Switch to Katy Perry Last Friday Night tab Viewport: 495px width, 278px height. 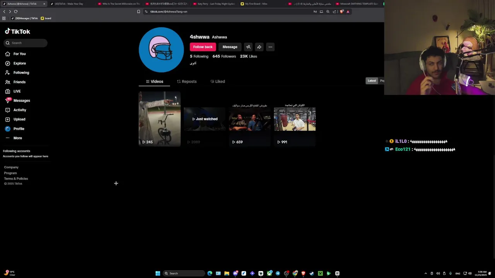point(213,4)
